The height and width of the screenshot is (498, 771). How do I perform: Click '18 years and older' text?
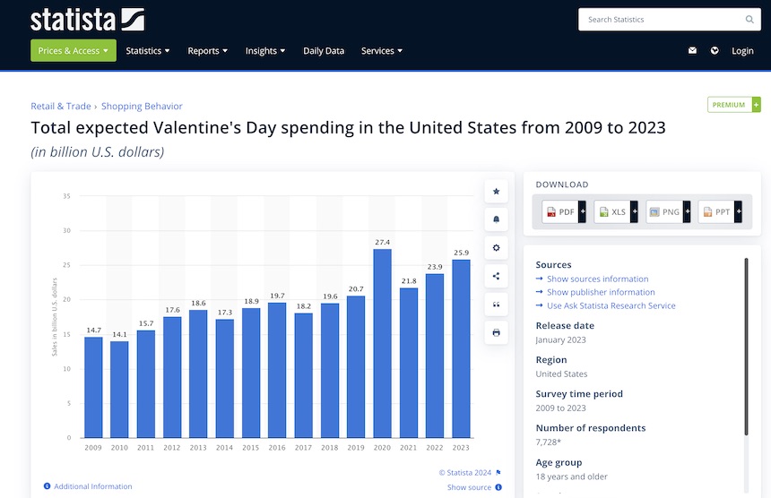571,477
